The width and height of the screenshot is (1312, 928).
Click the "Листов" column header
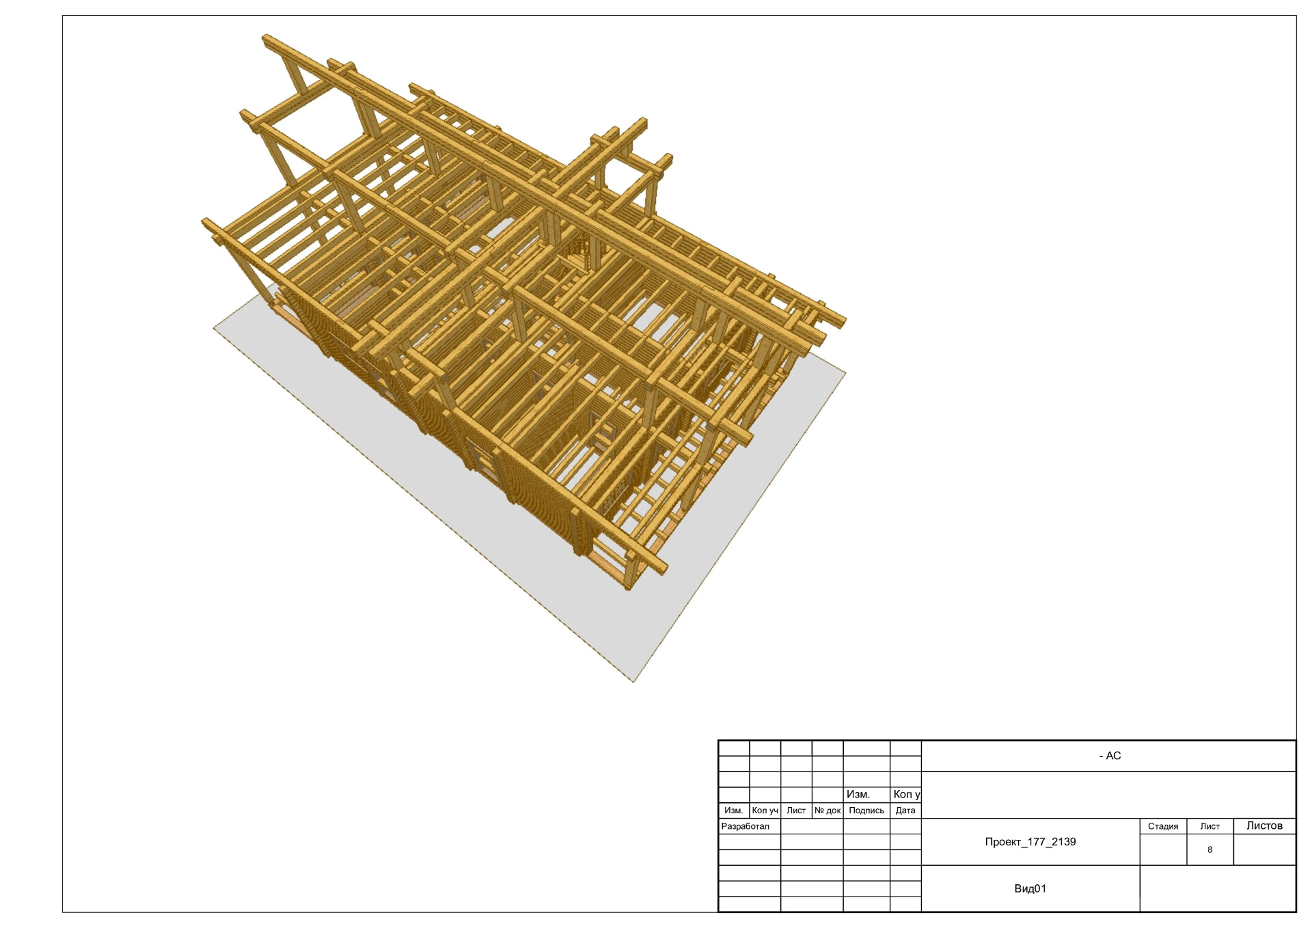coord(1264,825)
